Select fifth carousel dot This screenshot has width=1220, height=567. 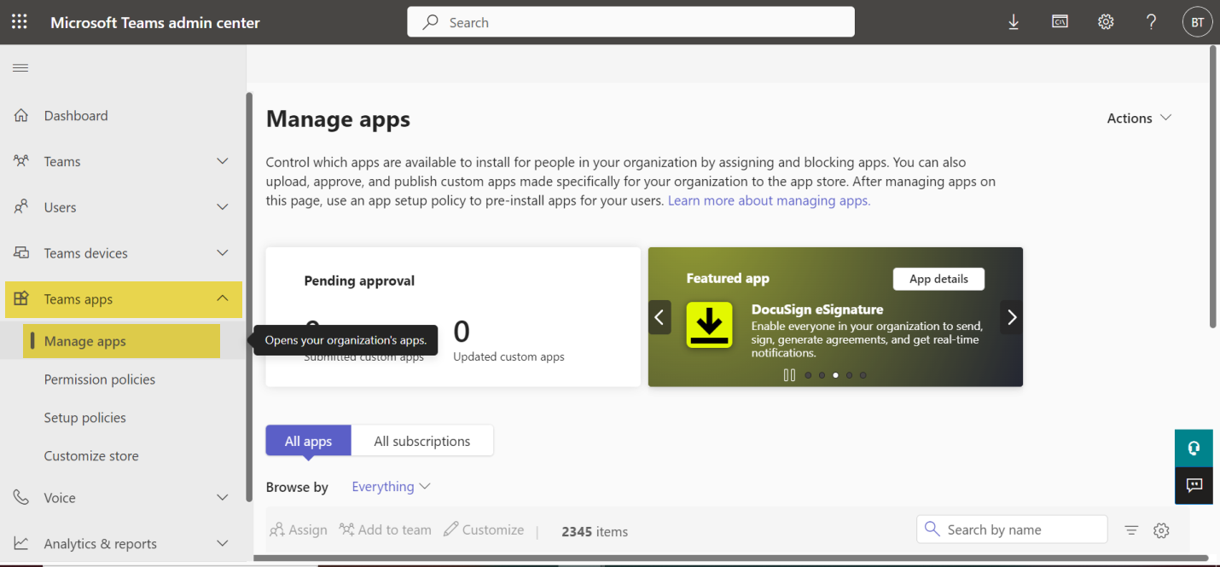coord(863,375)
